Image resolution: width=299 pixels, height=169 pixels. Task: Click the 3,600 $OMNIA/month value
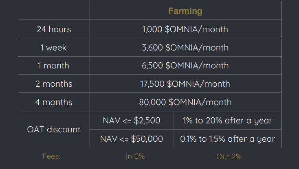[x=185, y=48]
